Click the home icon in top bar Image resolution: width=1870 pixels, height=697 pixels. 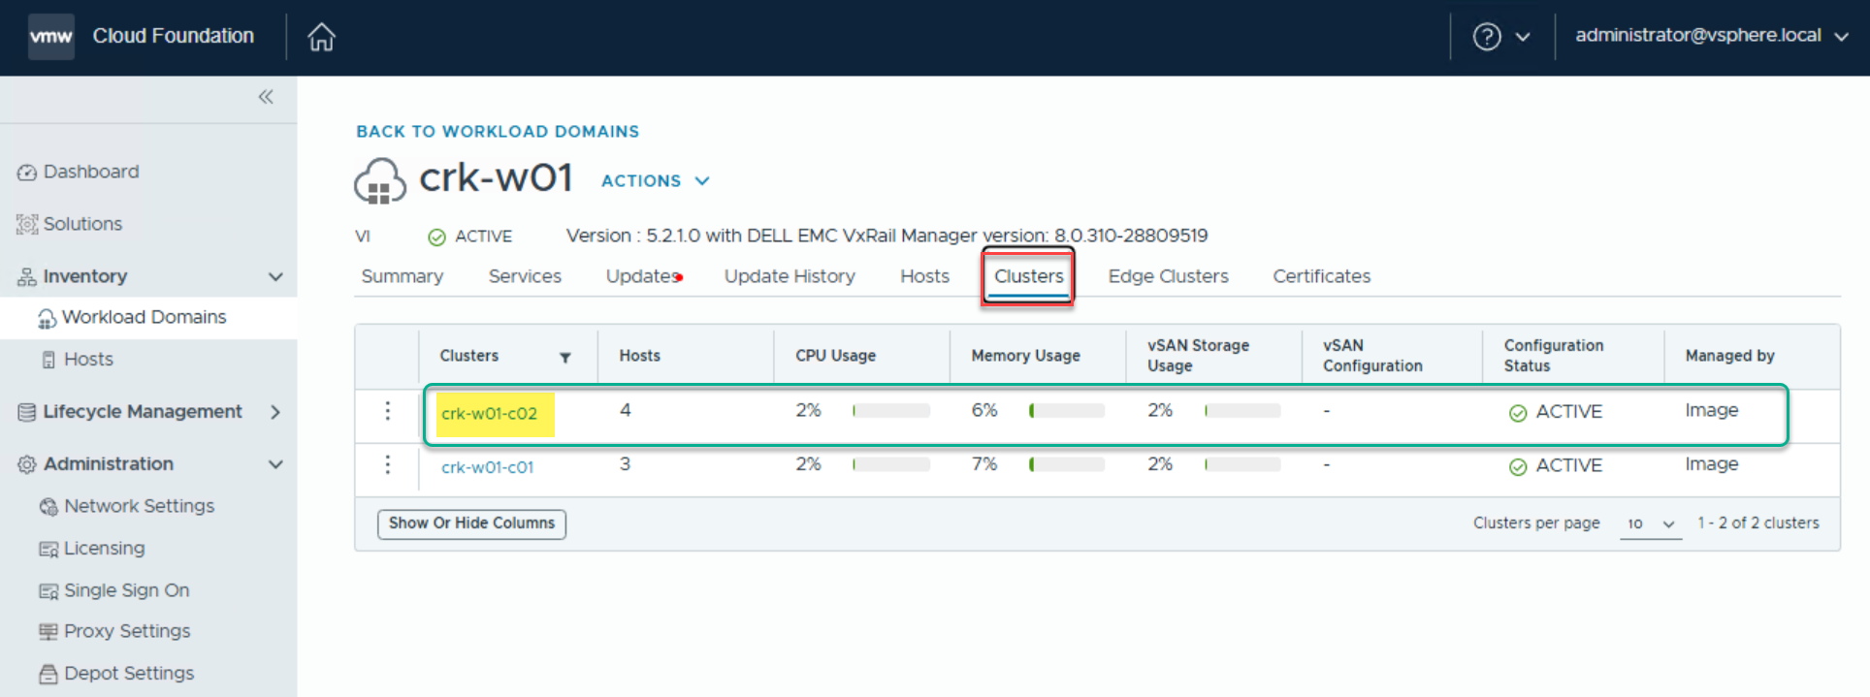pyautogui.click(x=321, y=37)
